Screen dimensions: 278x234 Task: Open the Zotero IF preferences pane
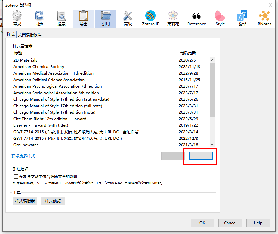point(151,19)
